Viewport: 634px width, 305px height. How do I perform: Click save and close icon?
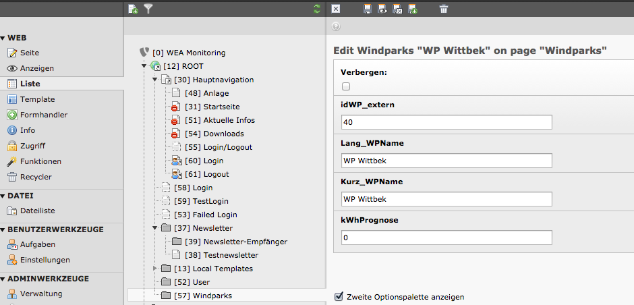click(397, 9)
